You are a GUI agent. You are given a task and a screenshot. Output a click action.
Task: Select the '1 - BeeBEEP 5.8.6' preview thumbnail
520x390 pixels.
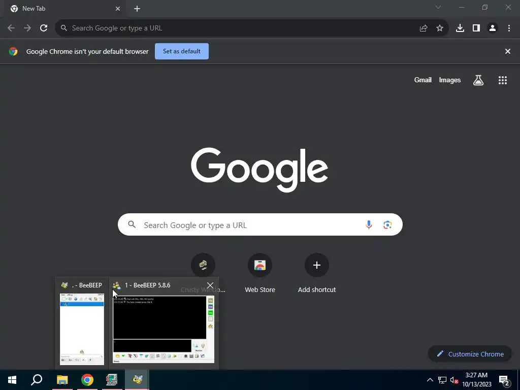164,329
